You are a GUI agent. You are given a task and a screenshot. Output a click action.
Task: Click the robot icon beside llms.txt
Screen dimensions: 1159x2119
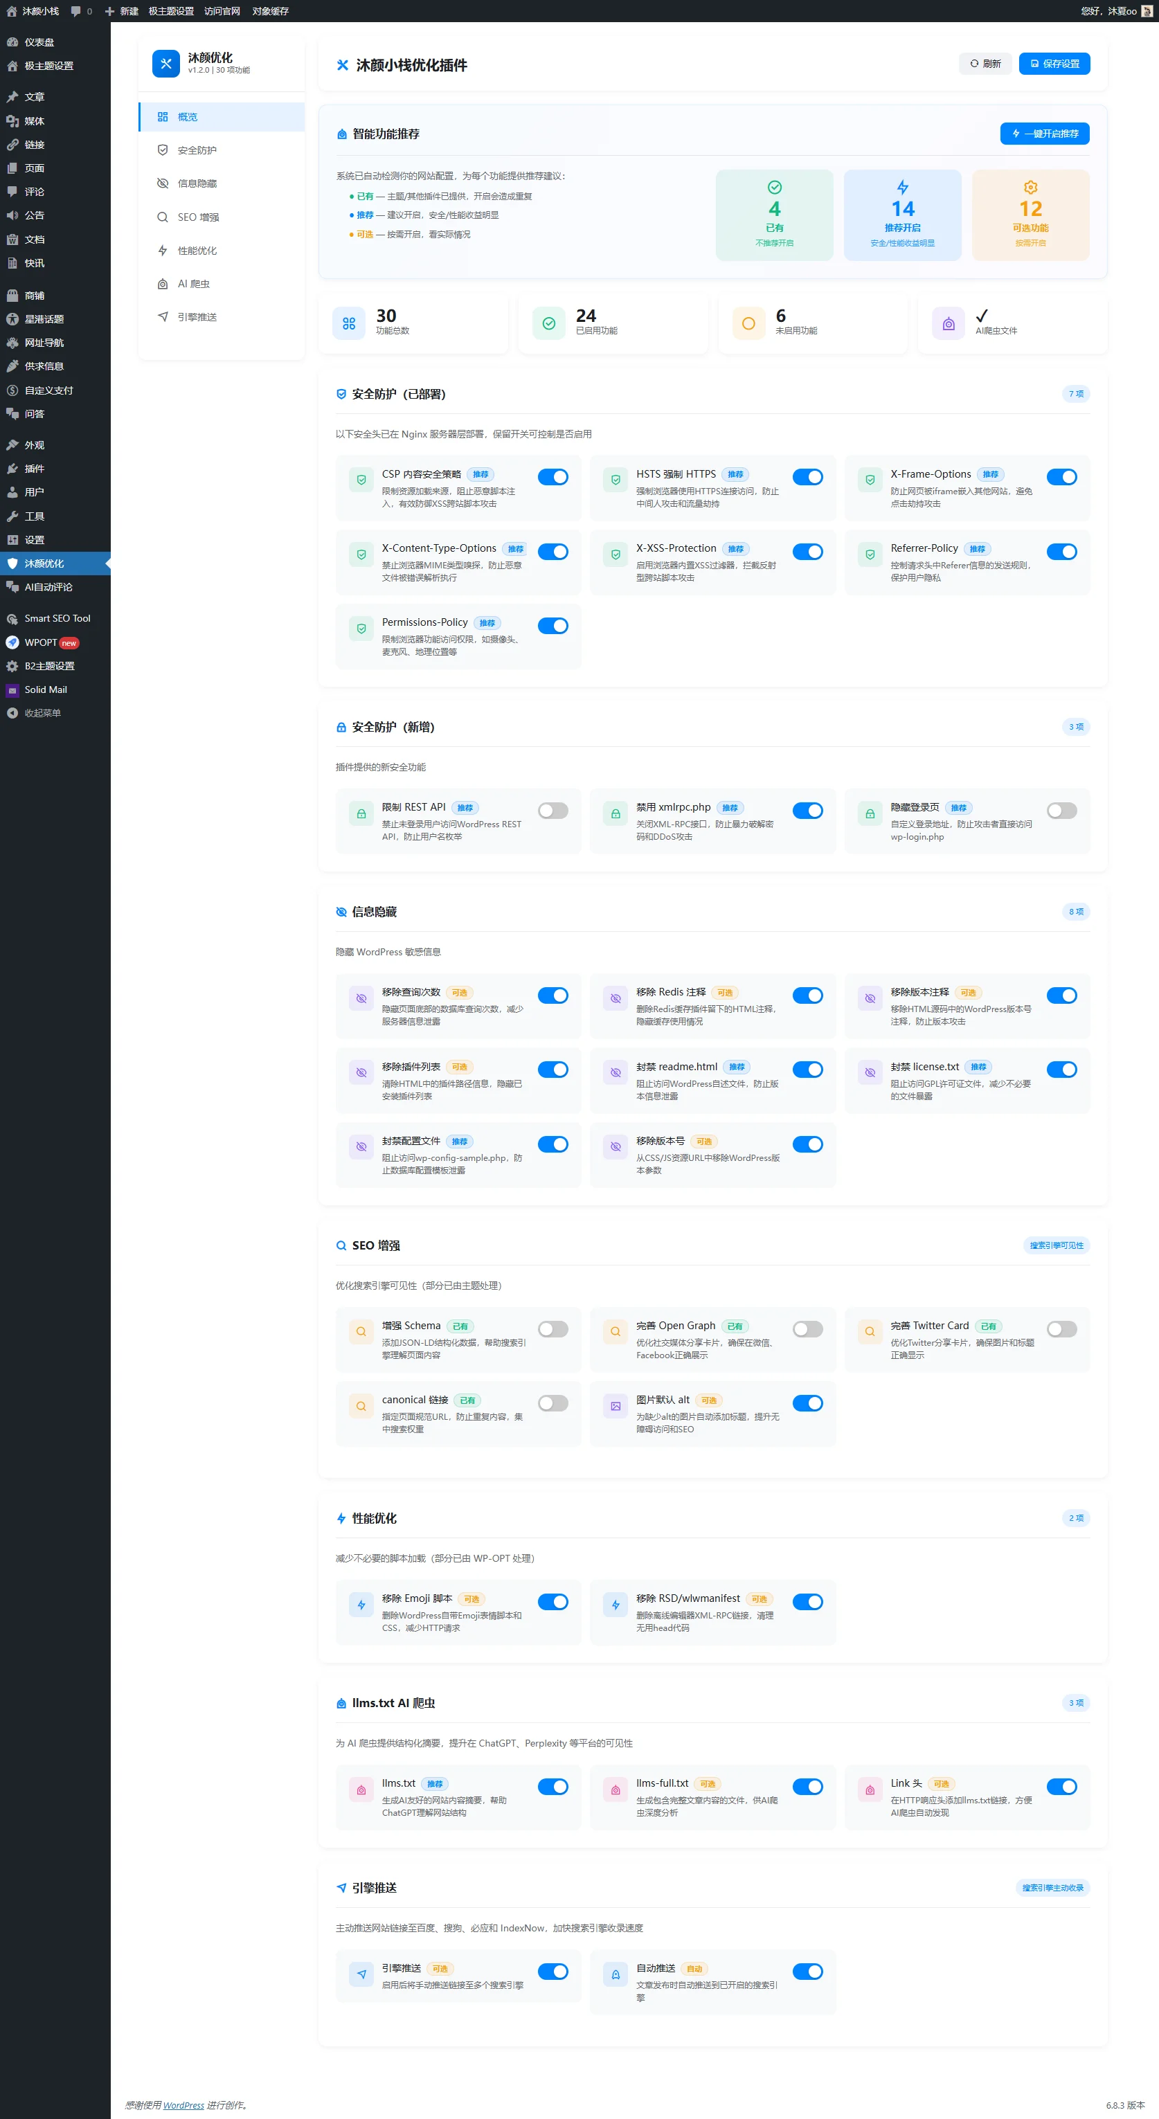[x=361, y=1789]
